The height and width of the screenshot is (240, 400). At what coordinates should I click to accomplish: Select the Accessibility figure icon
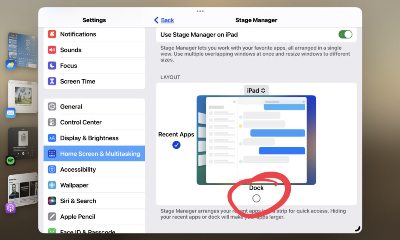[52, 169]
